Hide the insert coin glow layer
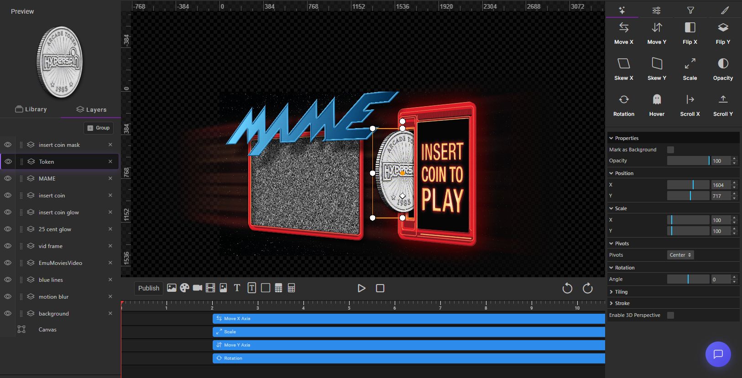 coord(8,212)
